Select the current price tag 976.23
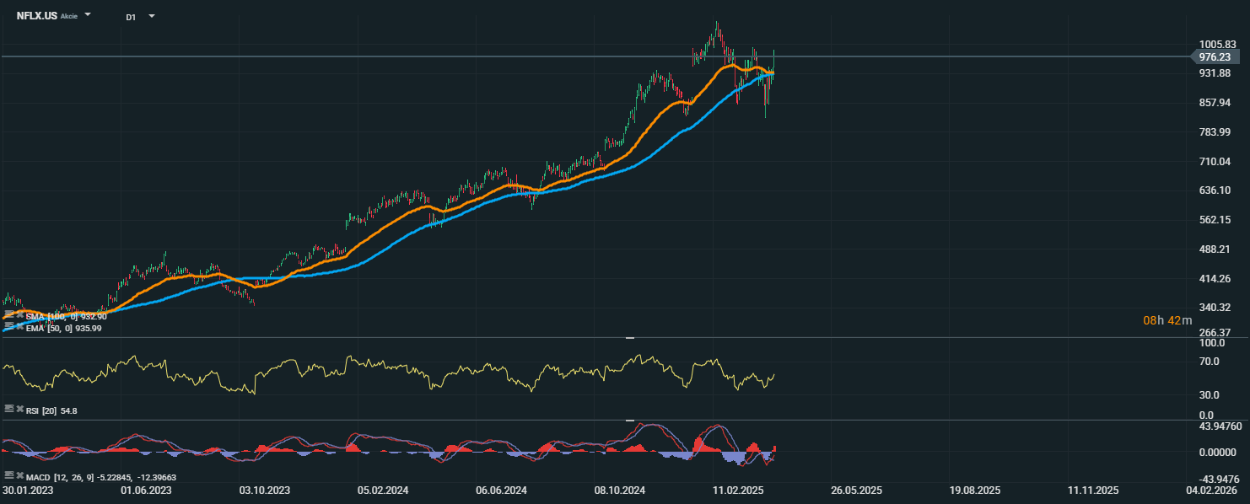This screenshot has height=504, width=1250. 1213,56
